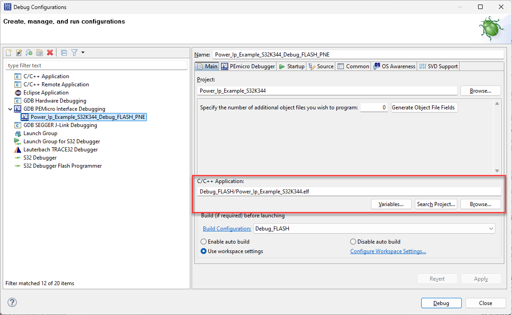Duplicate the selected launch configuration

point(39,52)
